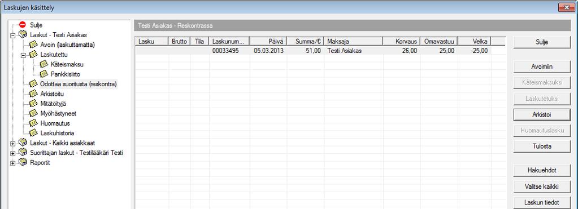Click the Avoimiin button
The image size is (578, 209).
[x=541, y=67]
